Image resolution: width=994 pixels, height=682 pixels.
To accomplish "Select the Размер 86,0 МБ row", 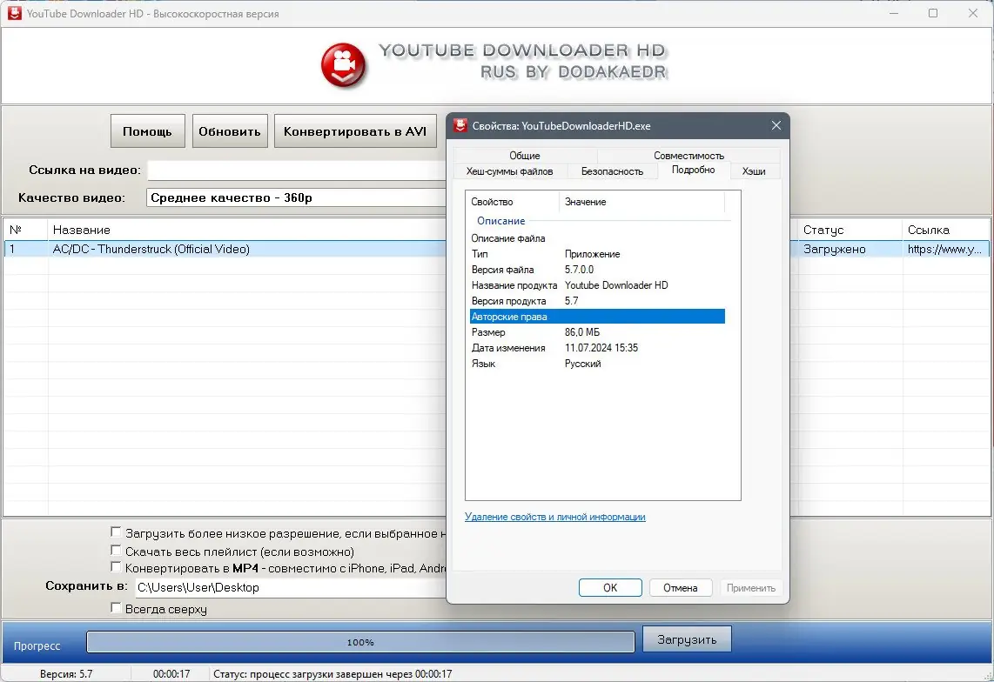I will coord(597,332).
